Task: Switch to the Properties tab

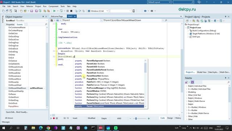Action: point(10,24)
